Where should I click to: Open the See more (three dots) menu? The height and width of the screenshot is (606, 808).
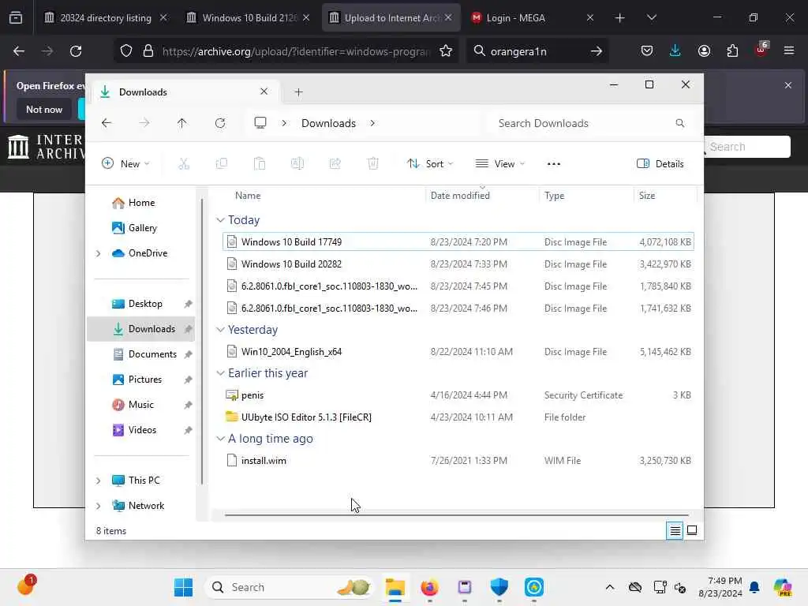pos(553,164)
